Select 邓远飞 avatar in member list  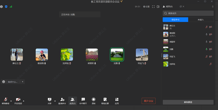[166, 56]
